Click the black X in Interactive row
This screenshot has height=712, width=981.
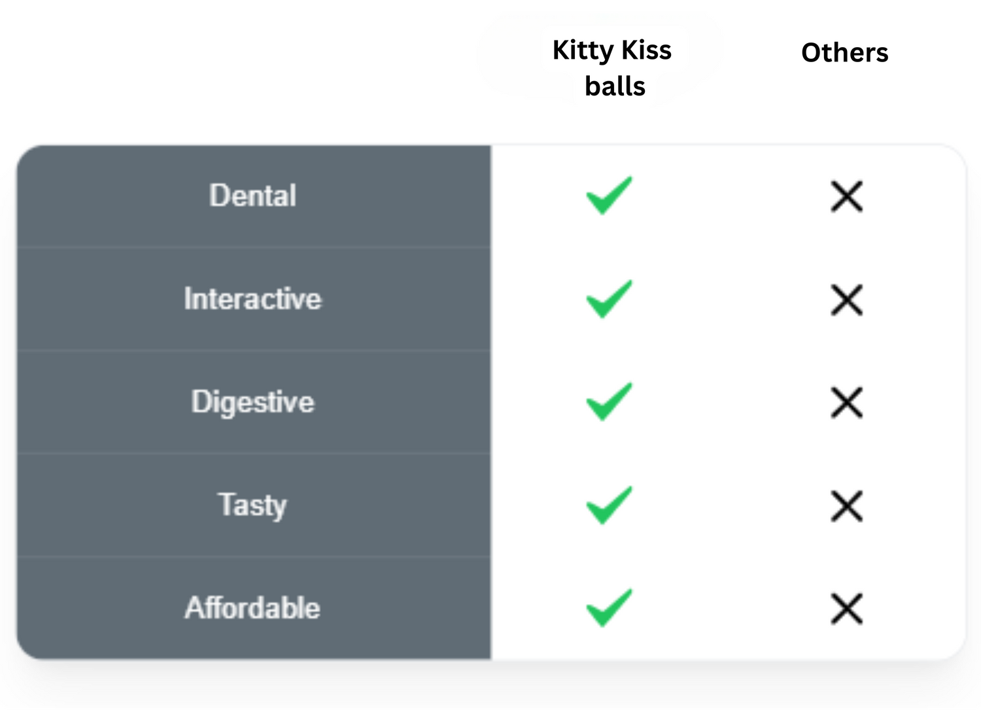[846, 299]
